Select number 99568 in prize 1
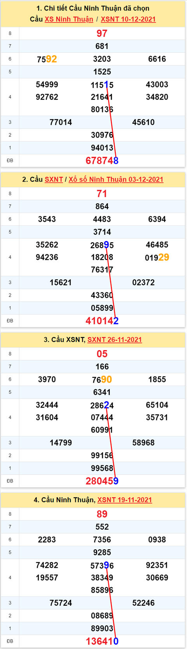The width and height of the screenshot is (187, 649). [x=102, y=468]
